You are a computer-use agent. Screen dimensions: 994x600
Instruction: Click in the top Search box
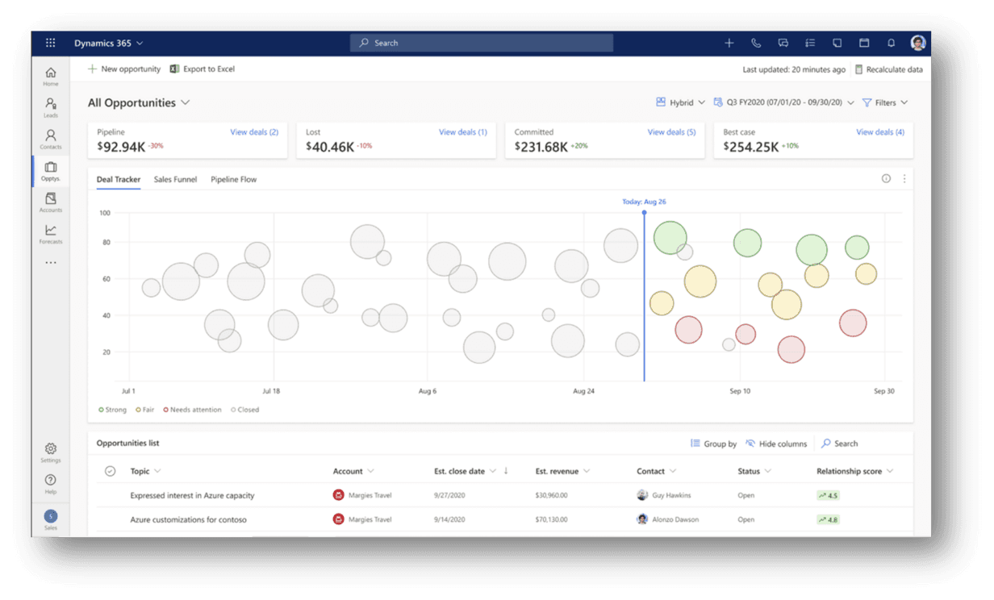(x=482, y=43)
